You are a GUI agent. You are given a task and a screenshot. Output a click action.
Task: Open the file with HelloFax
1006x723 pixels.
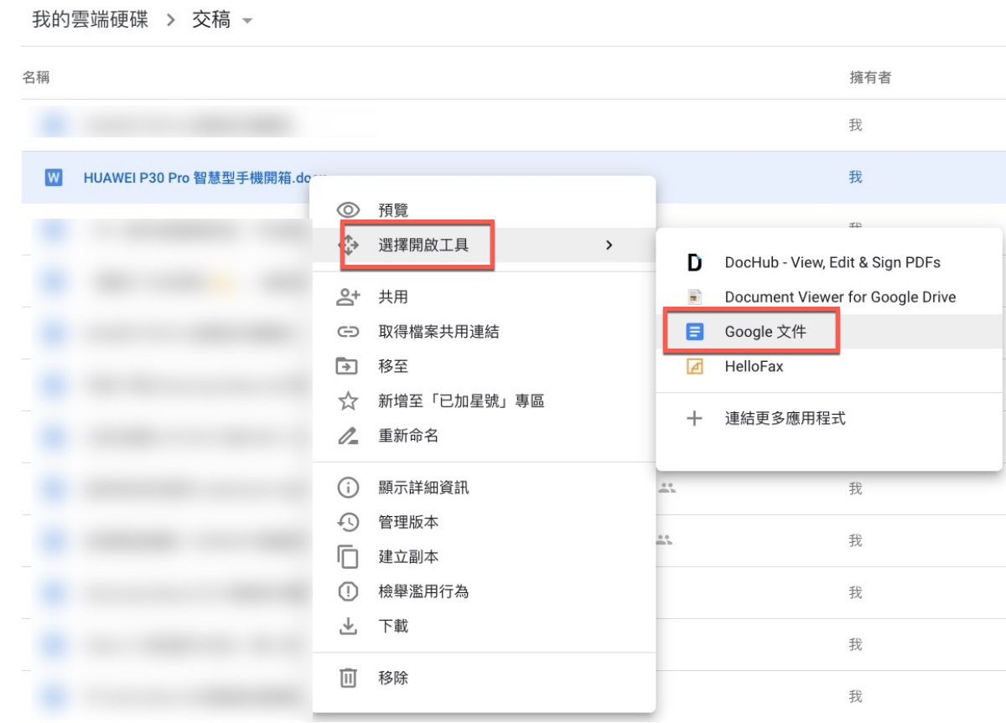point(829,367)
